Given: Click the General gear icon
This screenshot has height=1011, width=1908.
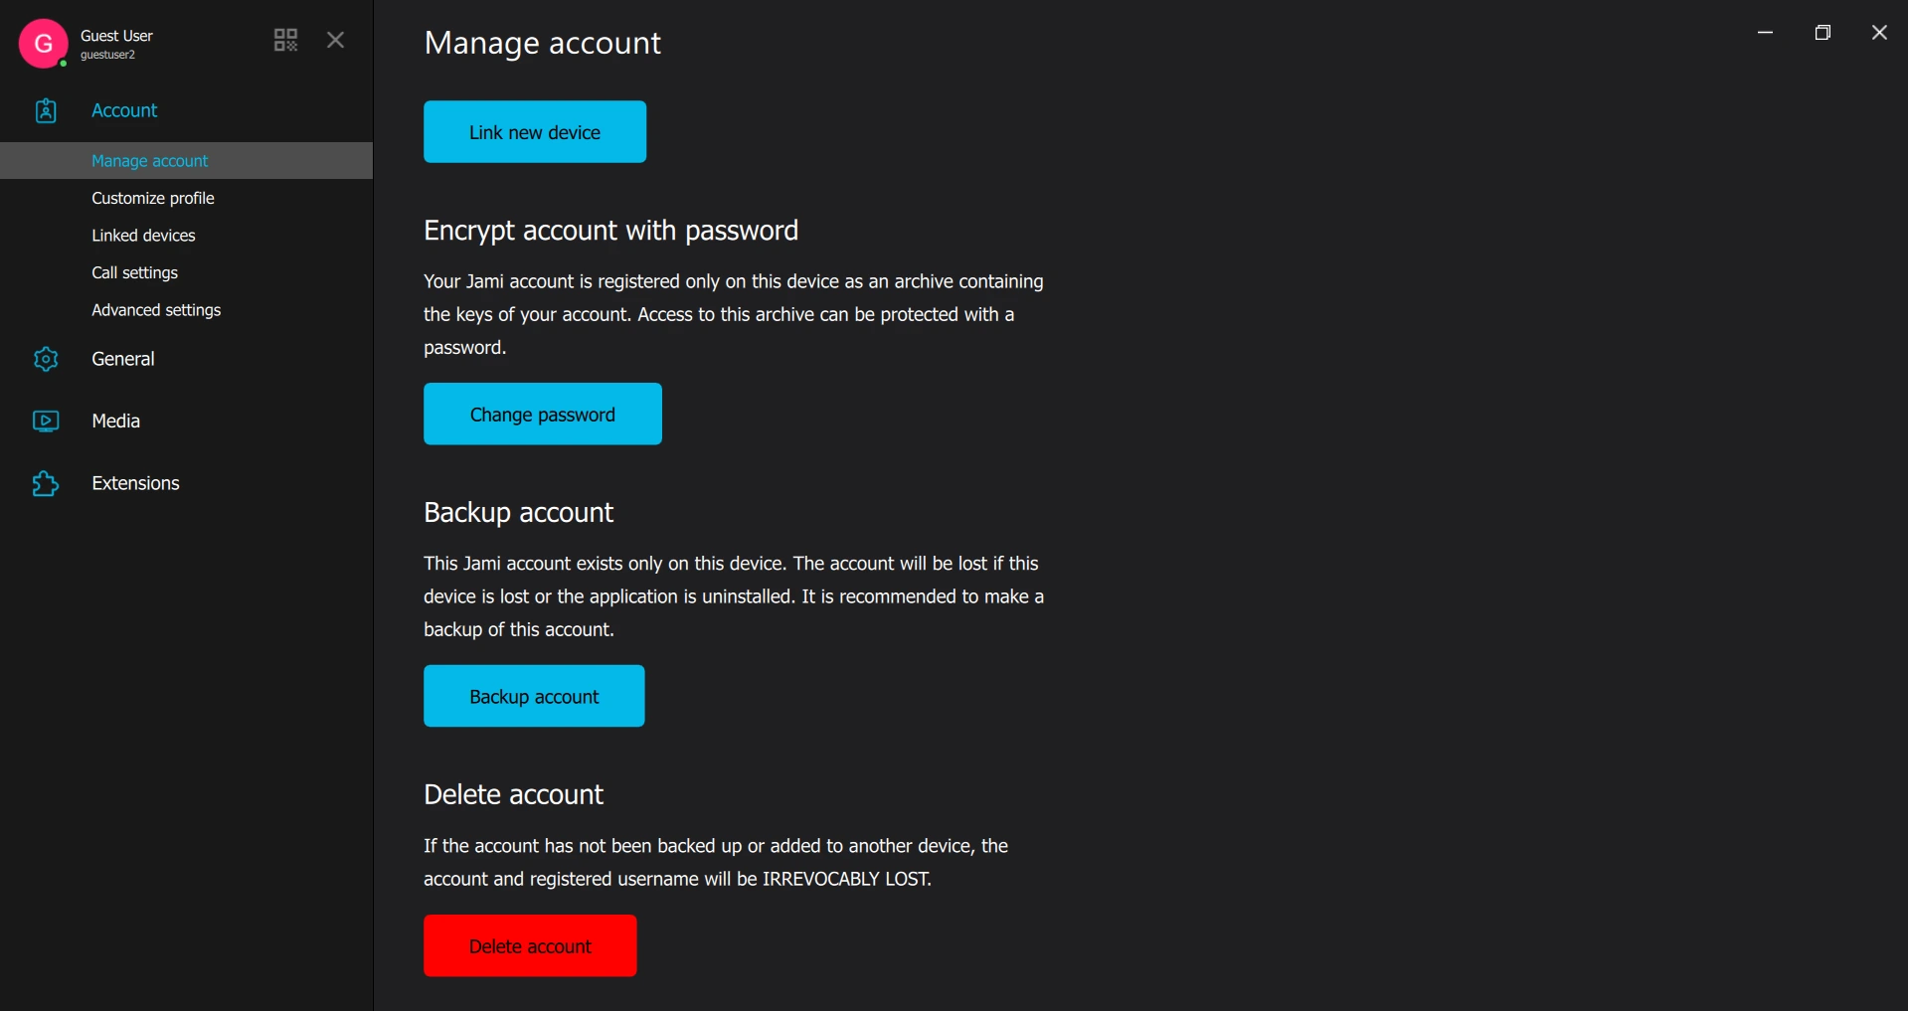Looking at the screenshot, I should click(46, 359).
